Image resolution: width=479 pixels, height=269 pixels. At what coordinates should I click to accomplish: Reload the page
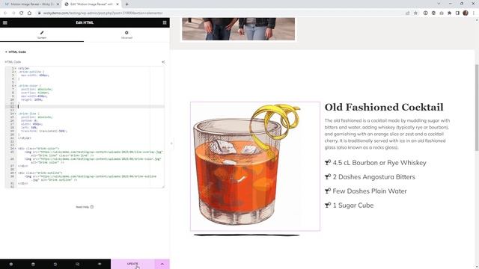pos(22,13)
